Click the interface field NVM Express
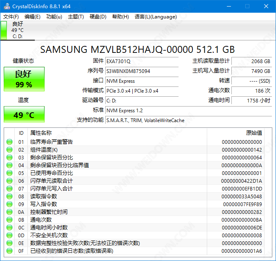The height and width of the screenshot is (261, 276). 142,81
